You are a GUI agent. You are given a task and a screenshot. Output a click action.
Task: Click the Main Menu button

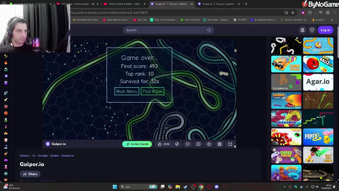tap(127, 91)
